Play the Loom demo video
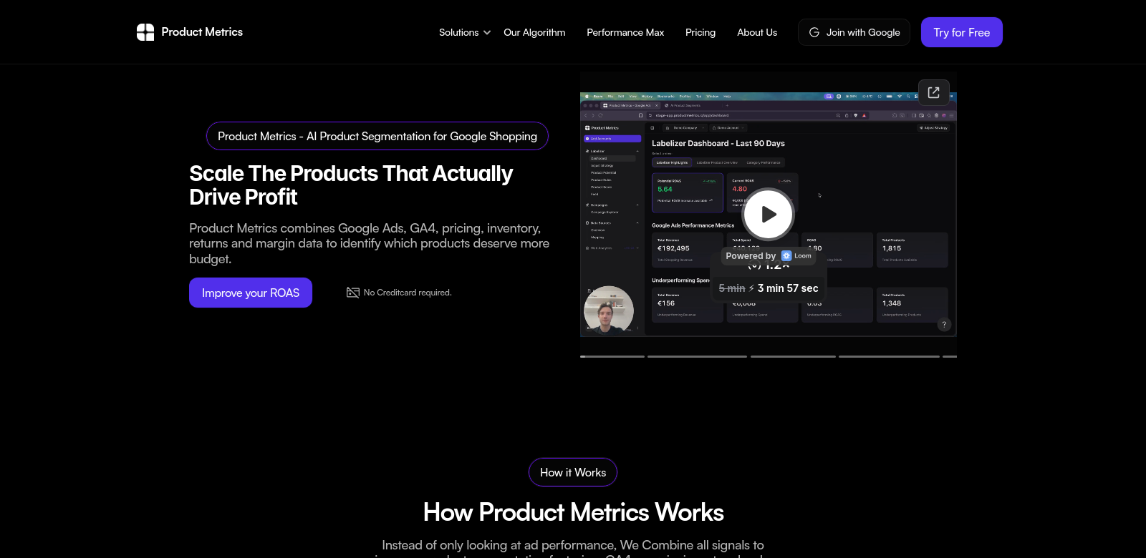 pos(768,214)
